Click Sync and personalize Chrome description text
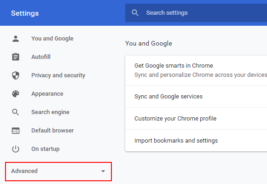 (201, 75)
